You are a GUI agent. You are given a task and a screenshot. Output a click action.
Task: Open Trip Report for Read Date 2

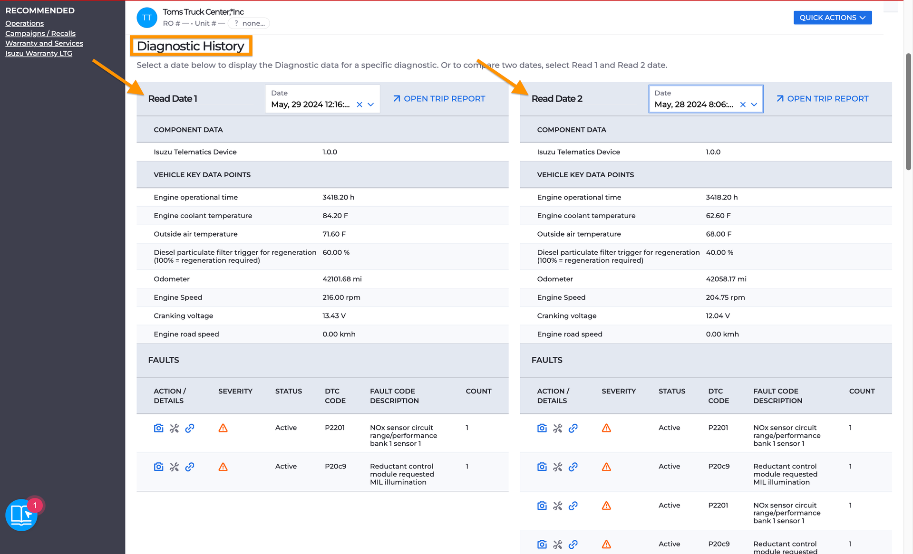click(822, 99)
